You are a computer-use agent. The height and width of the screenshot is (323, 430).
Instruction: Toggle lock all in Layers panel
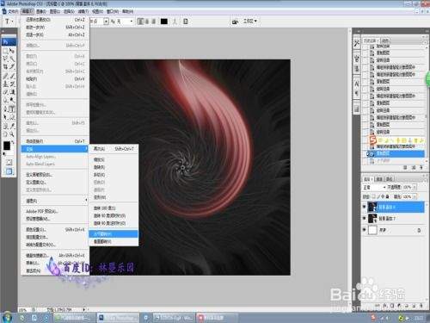click(x=387, y=196)
